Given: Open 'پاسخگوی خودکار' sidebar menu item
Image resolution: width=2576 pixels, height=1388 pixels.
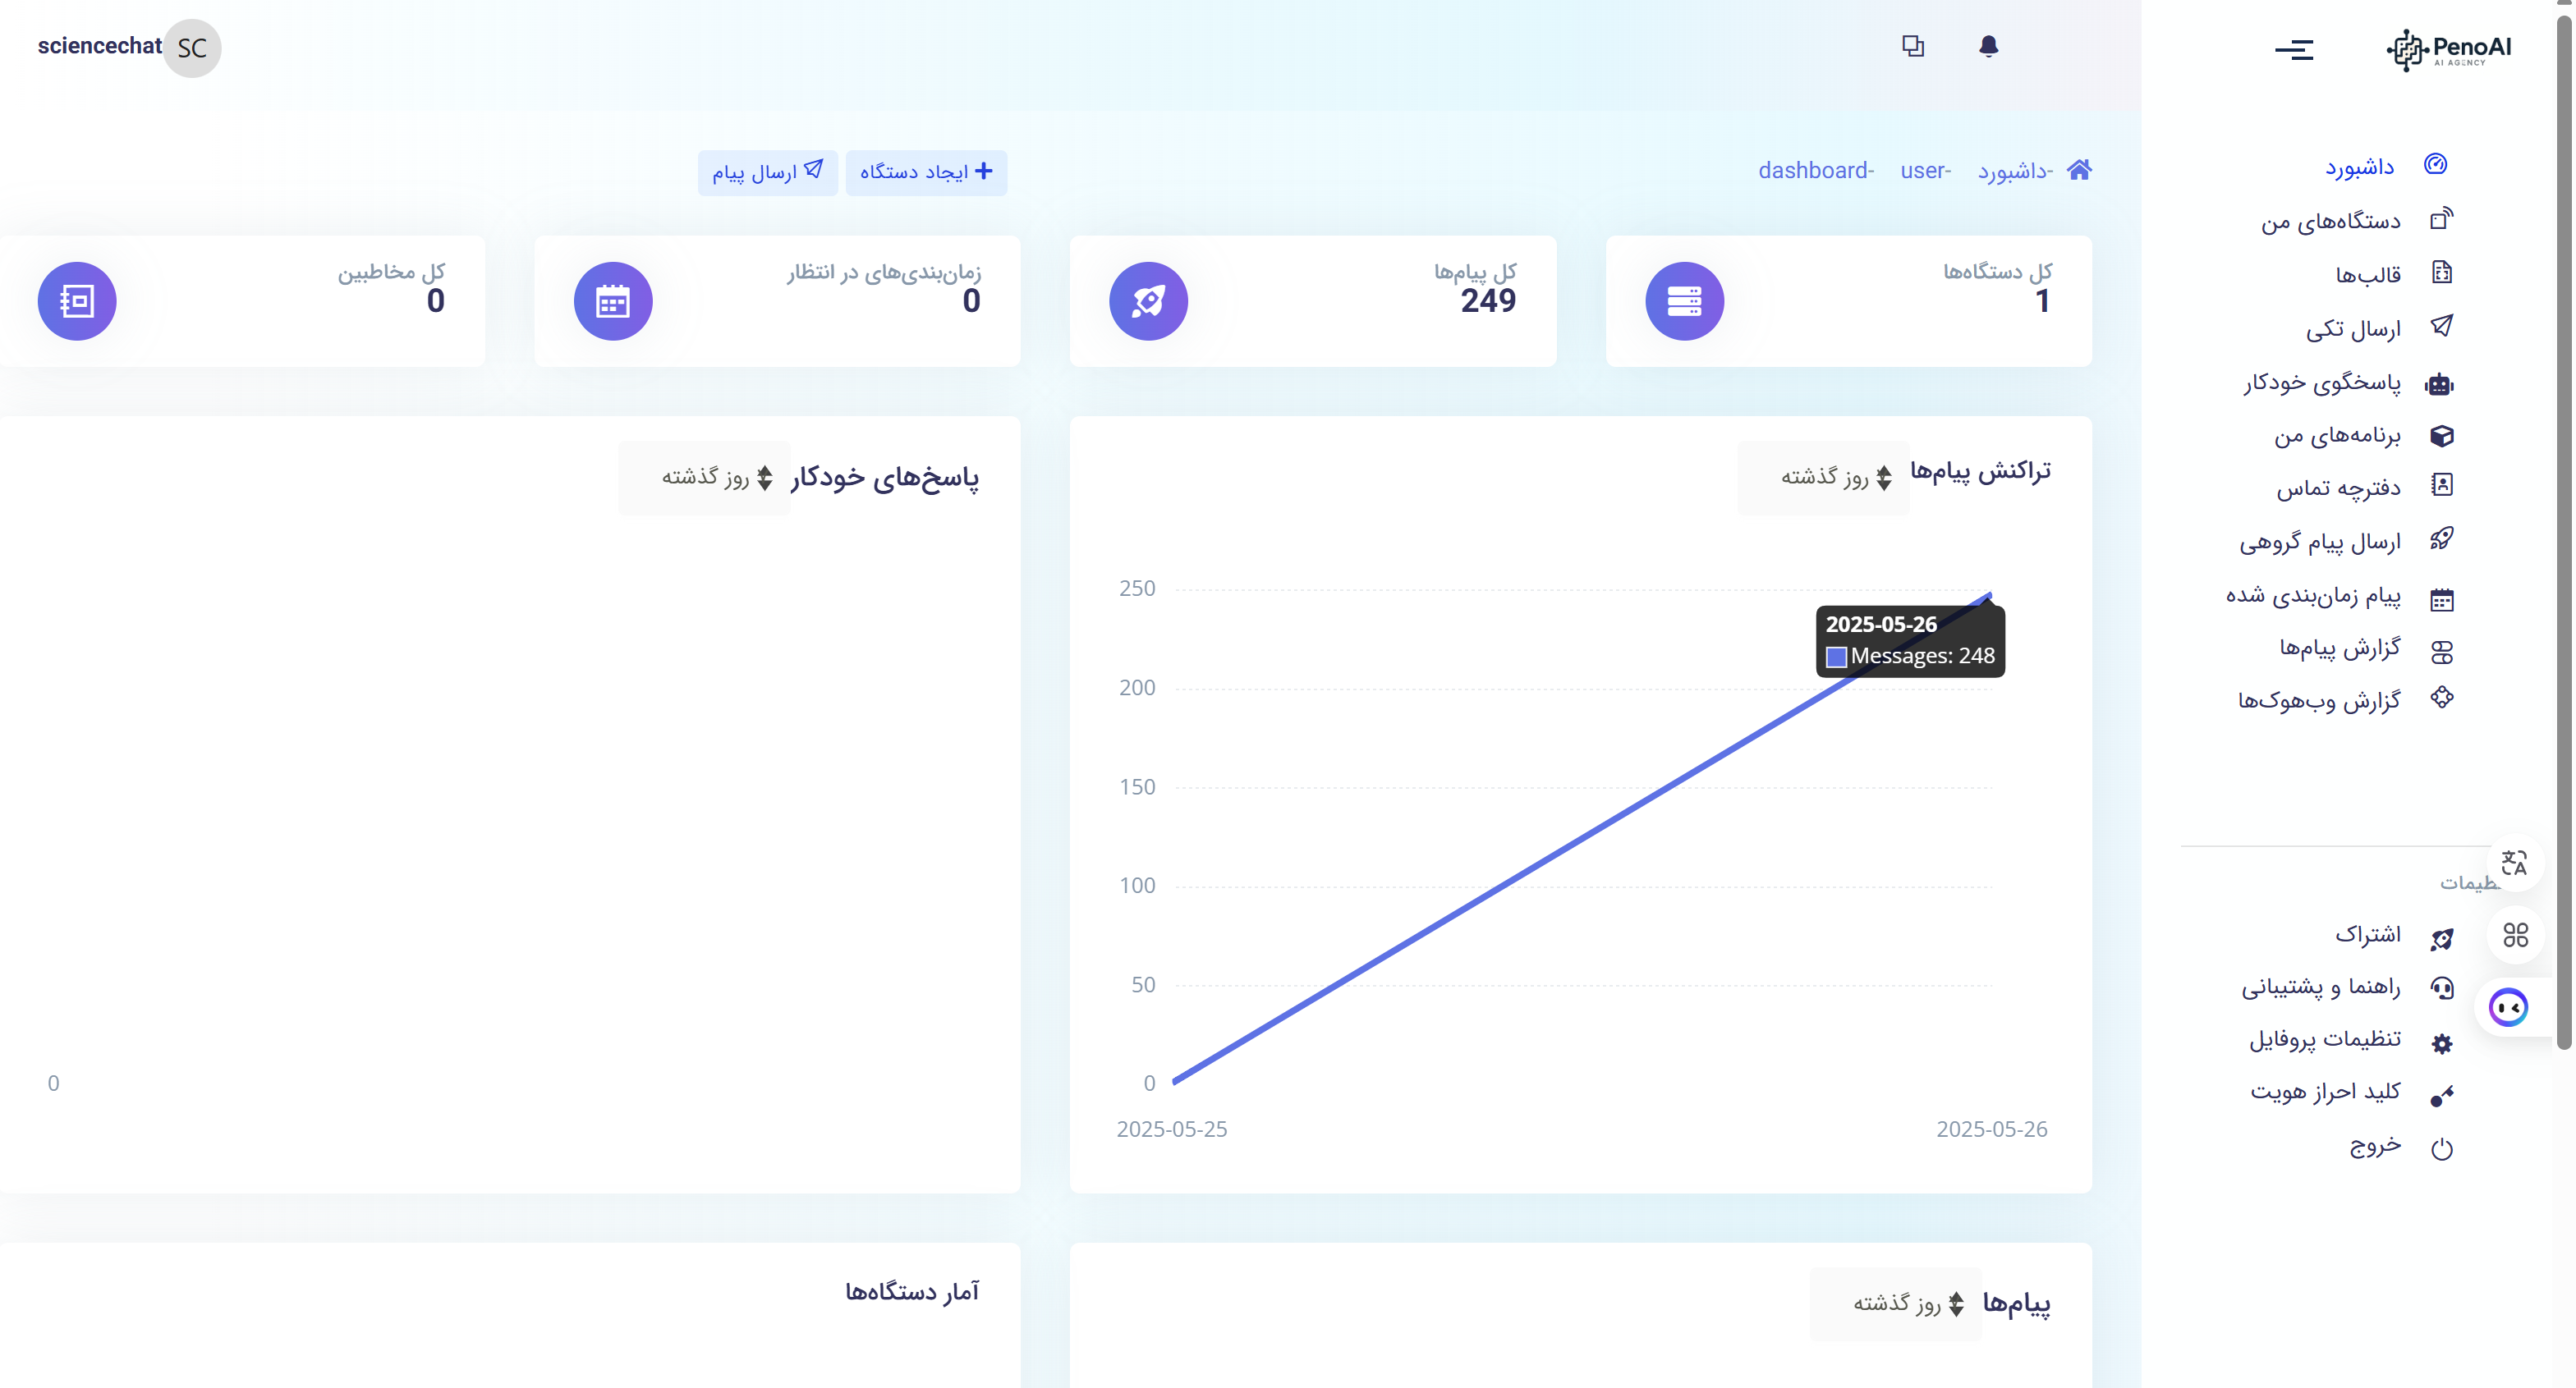Looking at the screenshot, I should click(x=2321, y=383).
